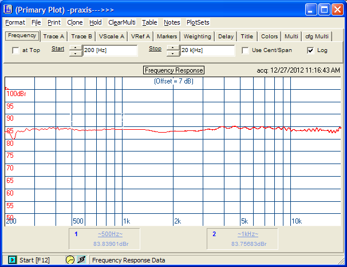Viewport: 347px width, 267px height.
Task: Close the Primary Plot window
Action: point(337,10)
